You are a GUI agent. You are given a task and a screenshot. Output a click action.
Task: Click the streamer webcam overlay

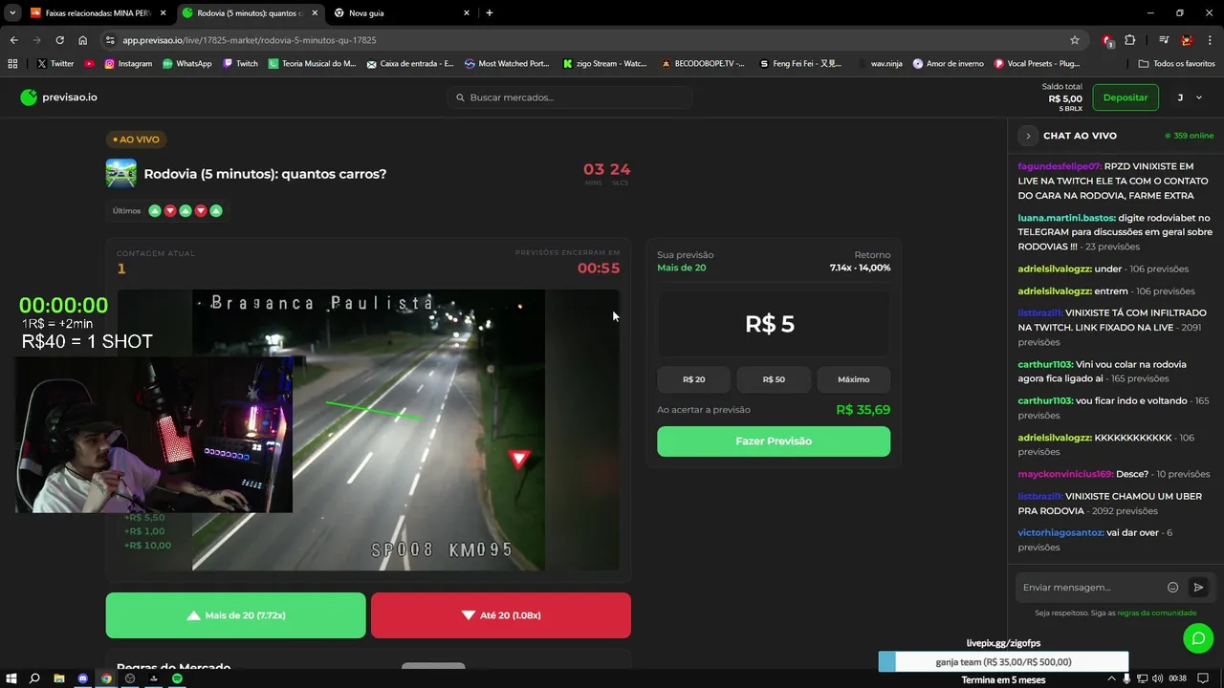pyautogui.click(x=153, y=435)
